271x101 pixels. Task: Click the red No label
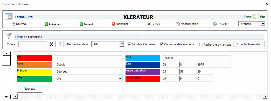coord(34,58)
